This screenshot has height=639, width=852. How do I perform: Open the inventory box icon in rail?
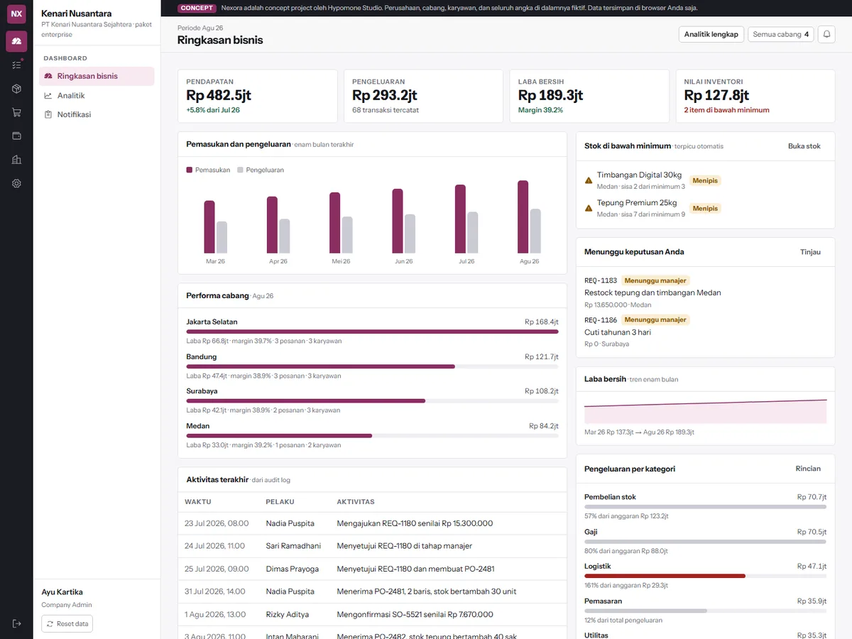coord(16,89)
